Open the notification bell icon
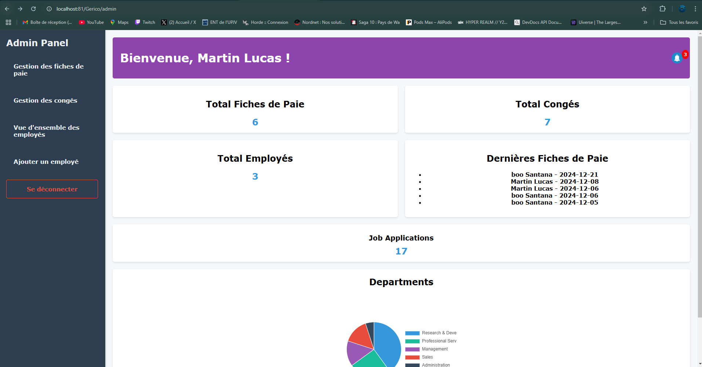This screenshot has width=702, height=367. (677, 58)
